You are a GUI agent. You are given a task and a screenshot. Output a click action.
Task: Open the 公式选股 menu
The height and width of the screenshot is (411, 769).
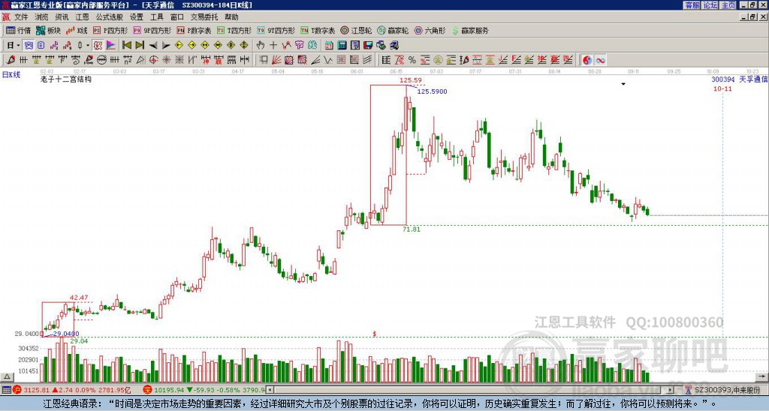point(110,17)
